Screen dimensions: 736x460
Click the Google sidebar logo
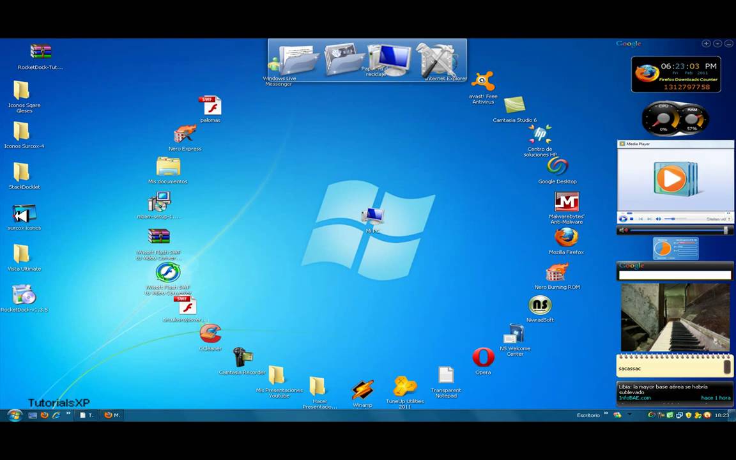point(629,43)
